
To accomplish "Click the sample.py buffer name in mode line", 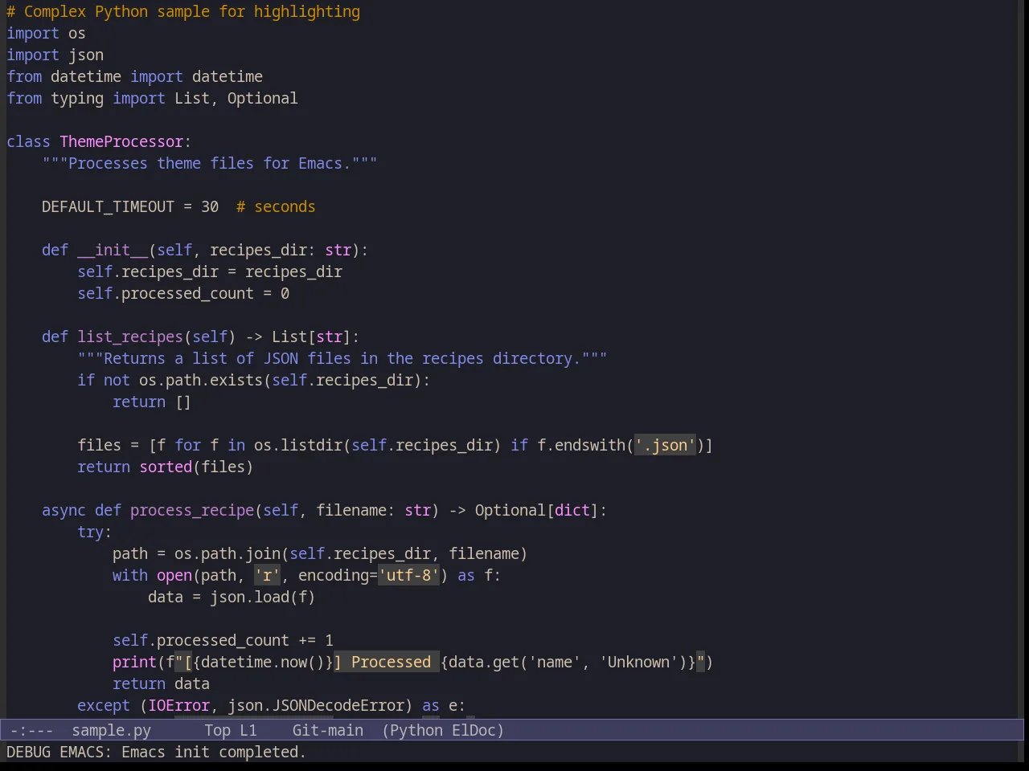I will click(x=112, y=730).
